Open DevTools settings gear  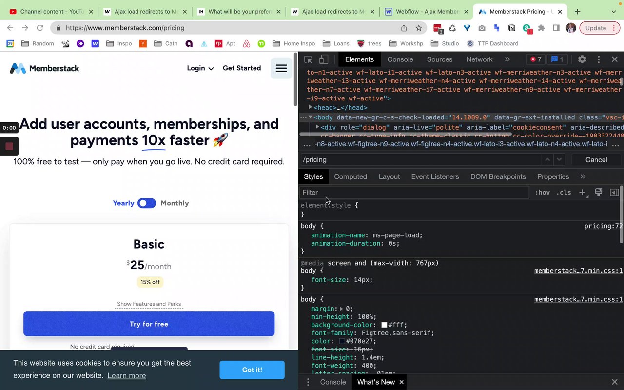582,59
